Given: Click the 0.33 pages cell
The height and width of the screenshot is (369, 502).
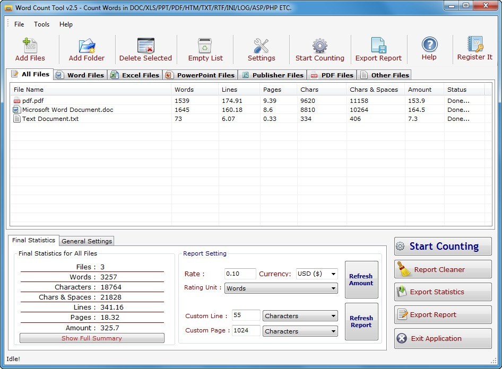Looking at the screenshot, I should (270, 119).
